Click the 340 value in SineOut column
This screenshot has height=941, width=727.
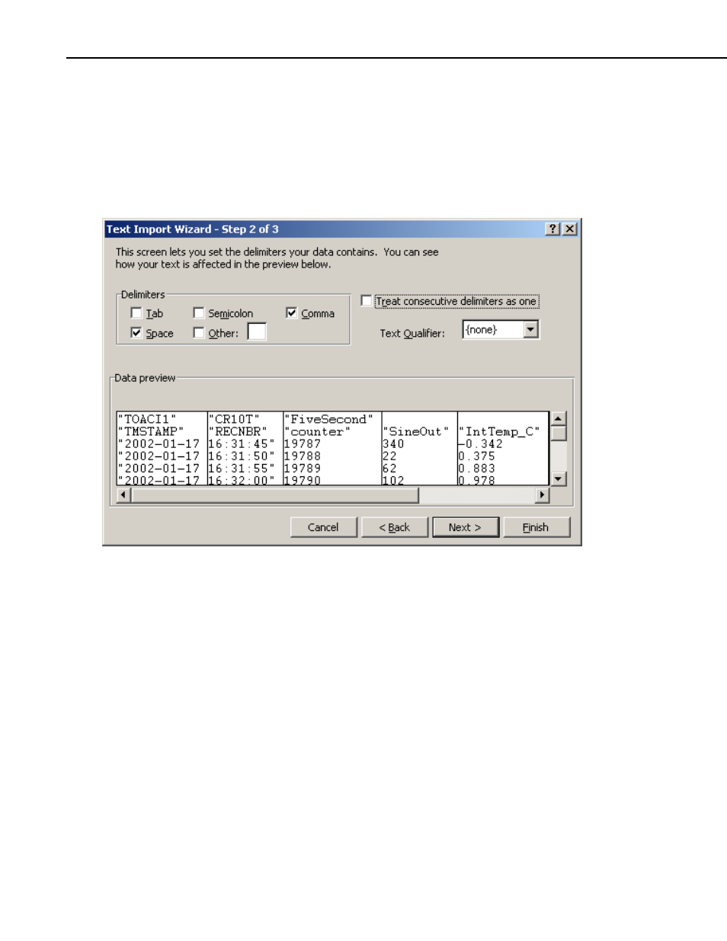(393, 443)
